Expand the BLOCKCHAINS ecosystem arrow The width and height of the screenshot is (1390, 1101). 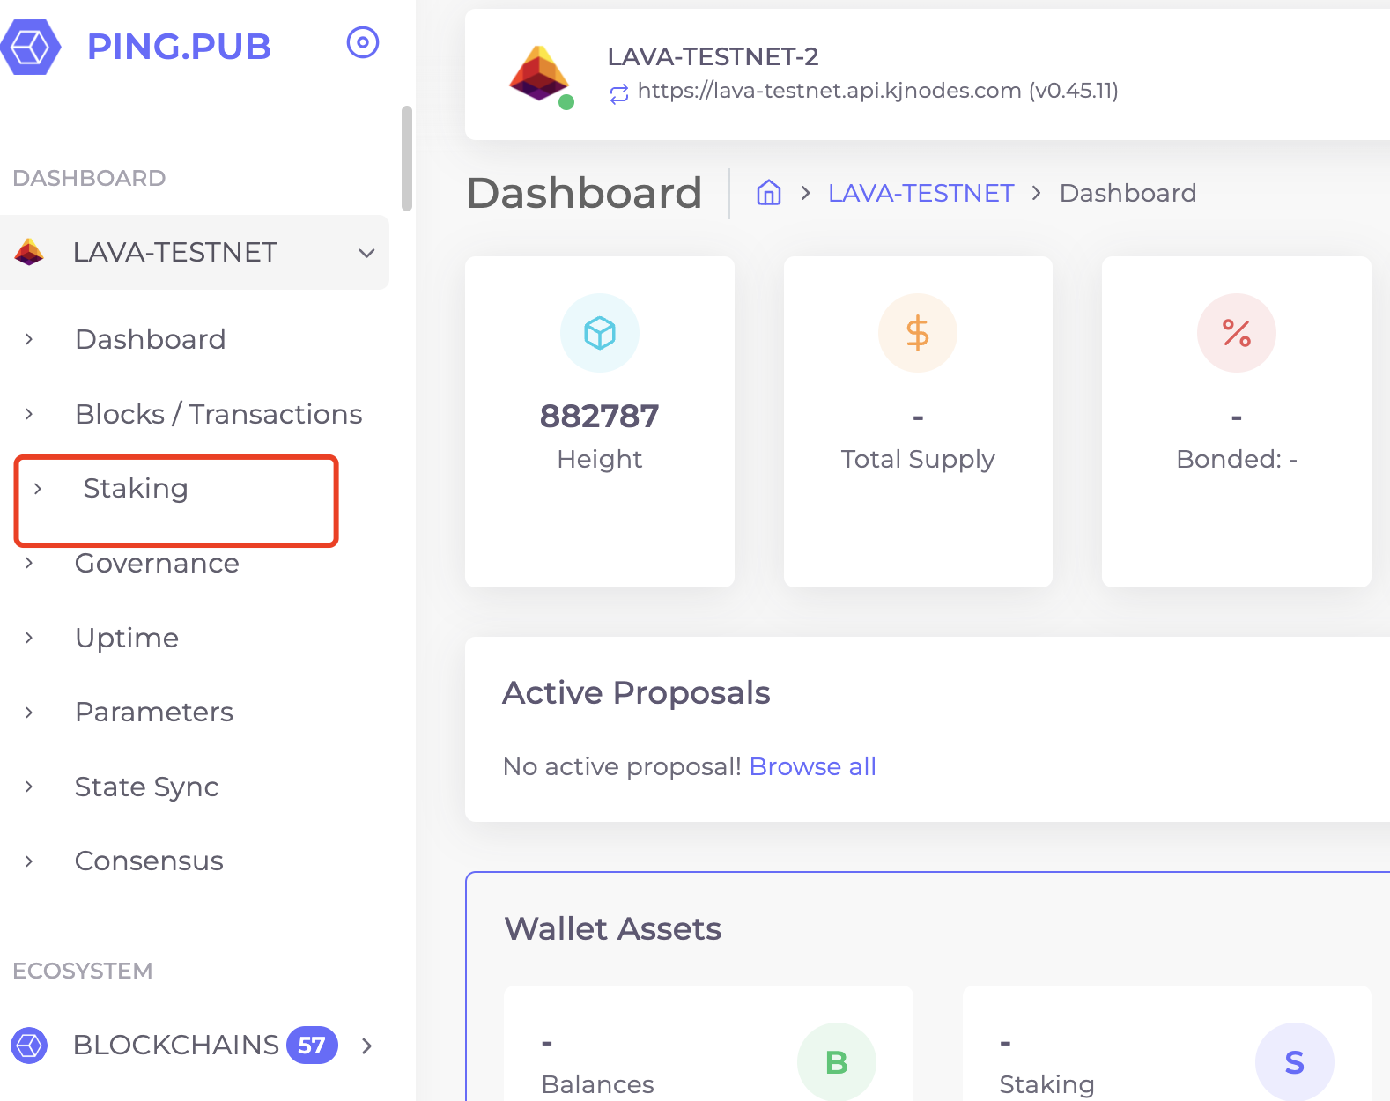(367, 1046)
